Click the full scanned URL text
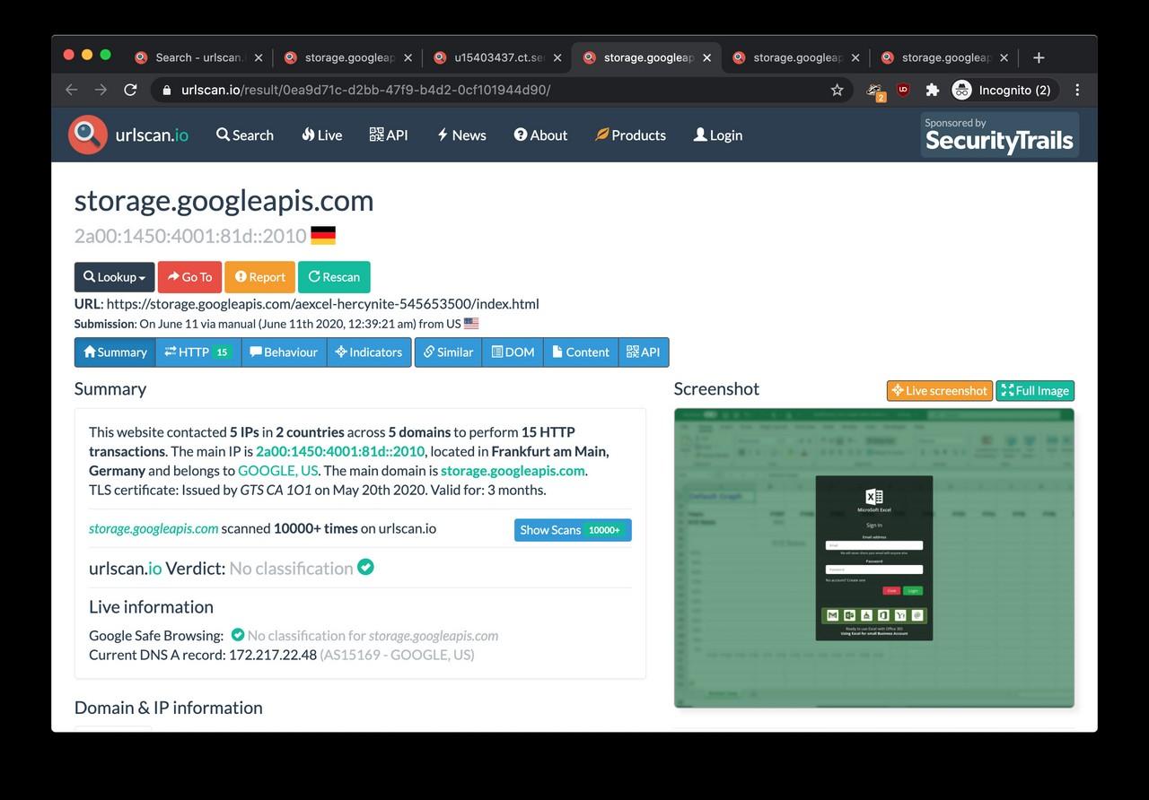Image resolution: width=1149 pixels, height=800 pixels. [323, 304]
